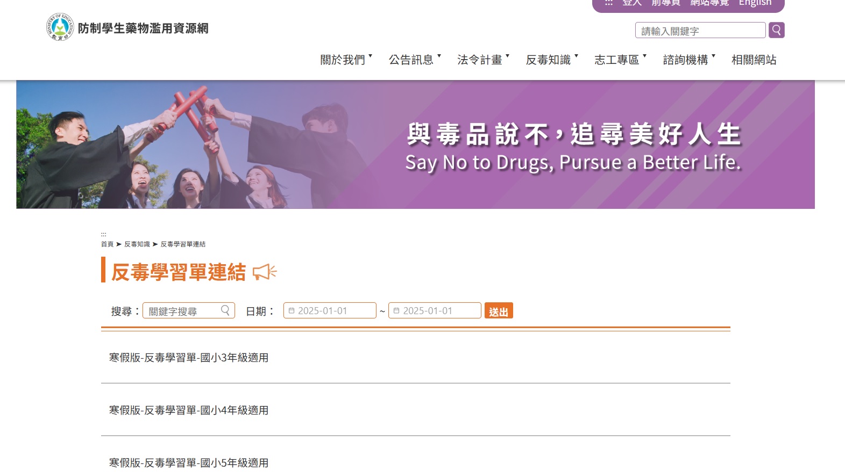Open 寒假版-反毒學習單-國小4年級適用
Image resolution: width=845 pixels, height=472 pixels.
click(x=189, y=410)
